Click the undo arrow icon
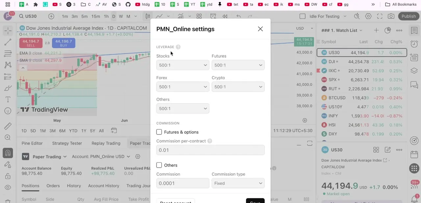This screenshot has height=203, width=421. [x=239, y=16]
